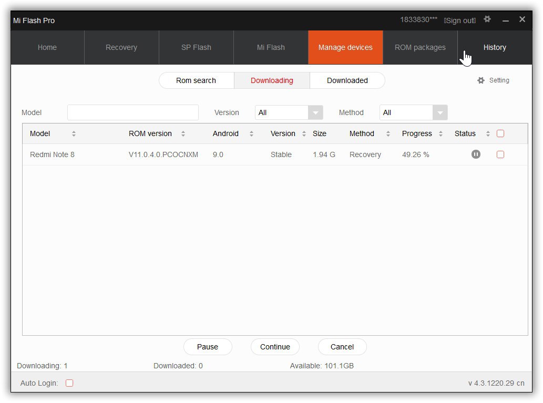Click the 49.26 % progress value
The height and width of the screenshot is (403, 543).
pos(416,154)
